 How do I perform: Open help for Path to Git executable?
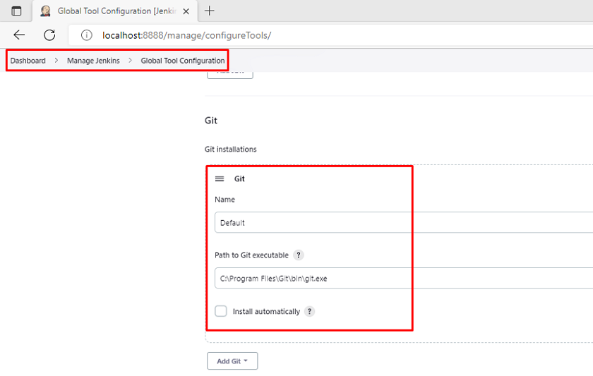pyautogui.click(x=299, y=255)
